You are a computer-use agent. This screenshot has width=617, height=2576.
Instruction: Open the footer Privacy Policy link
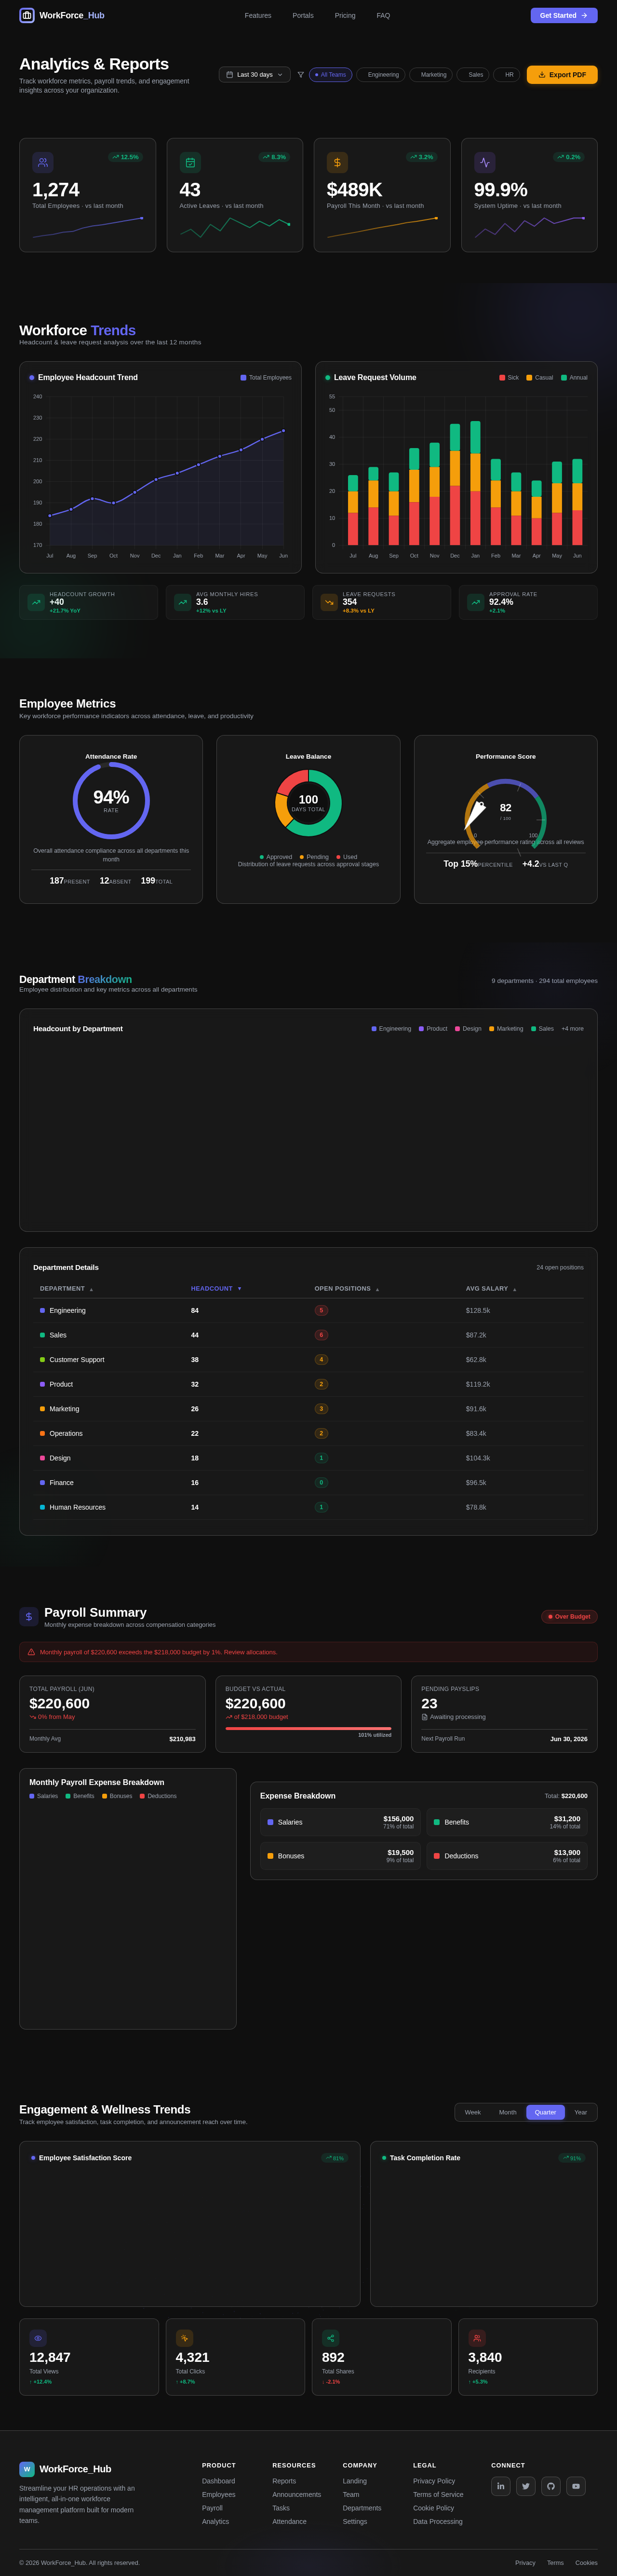point(434,2481)
